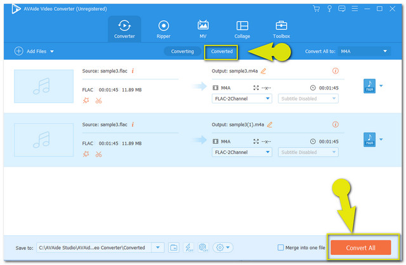
Task: Open the hamburger menu icon
Action: point(355,9)
